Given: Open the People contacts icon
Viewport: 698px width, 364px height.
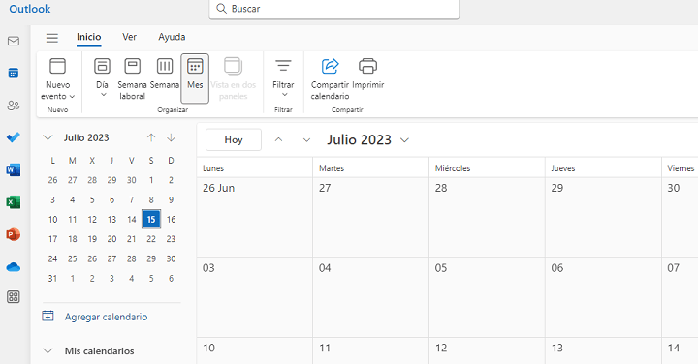Looking at the screenshot, I should pos(14,106).
